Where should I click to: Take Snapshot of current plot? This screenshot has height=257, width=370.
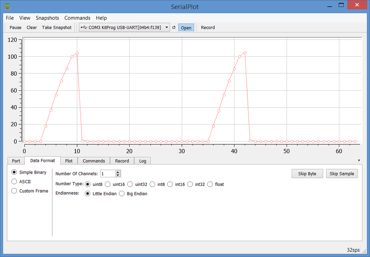tap(57, 28)
